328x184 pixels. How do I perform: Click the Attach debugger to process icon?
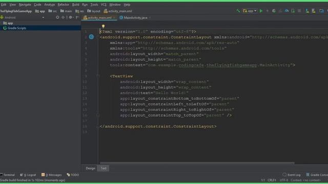click(293, 11)
